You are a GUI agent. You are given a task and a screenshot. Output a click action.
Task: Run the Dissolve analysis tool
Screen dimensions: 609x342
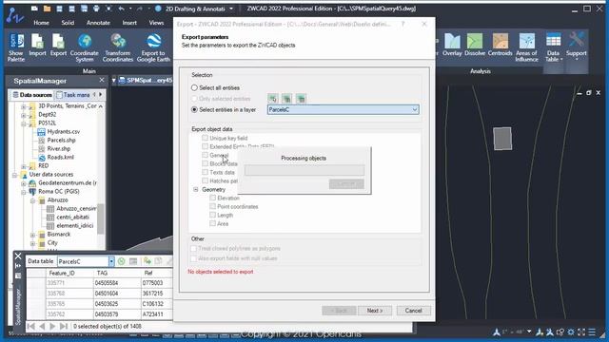[475, 45]
